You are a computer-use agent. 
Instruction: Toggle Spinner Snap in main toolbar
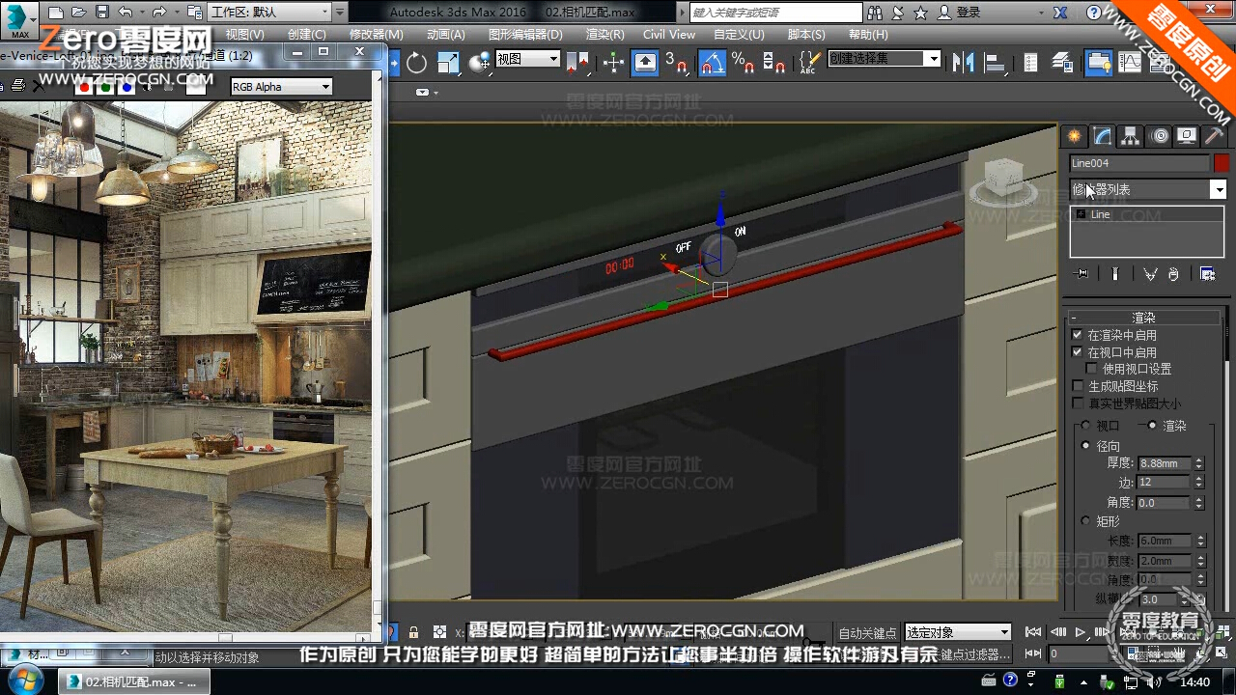point(773,64)
